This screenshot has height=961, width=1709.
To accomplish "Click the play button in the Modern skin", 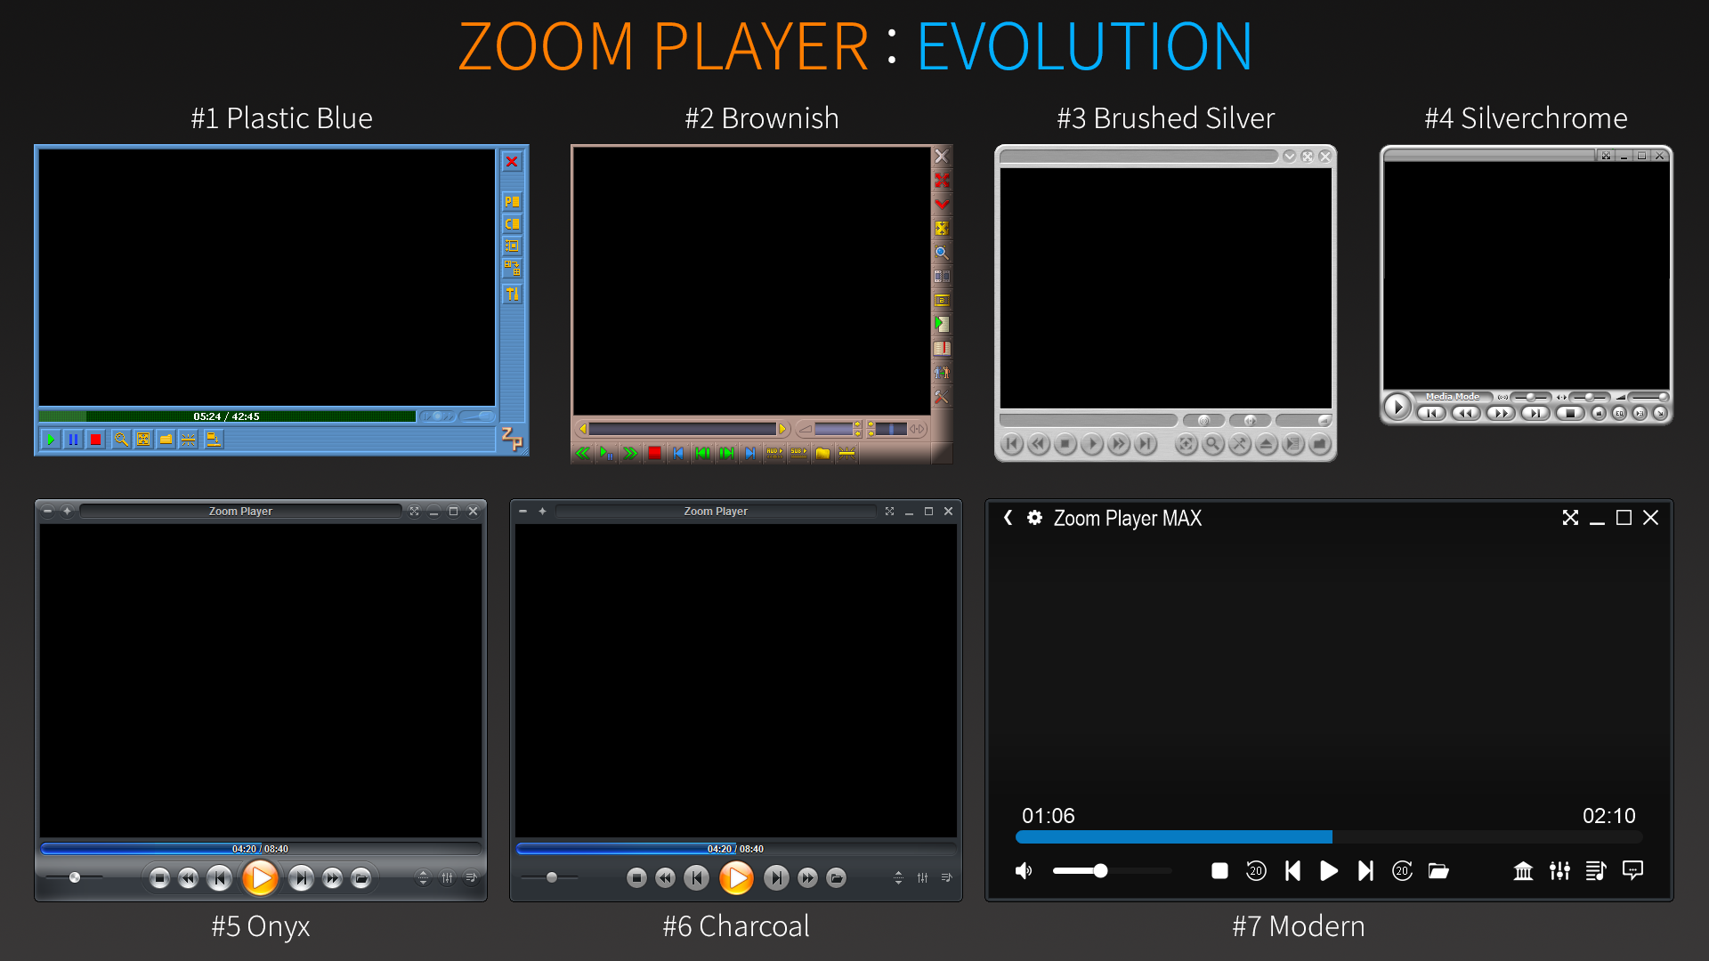I will coord(1328,871).
